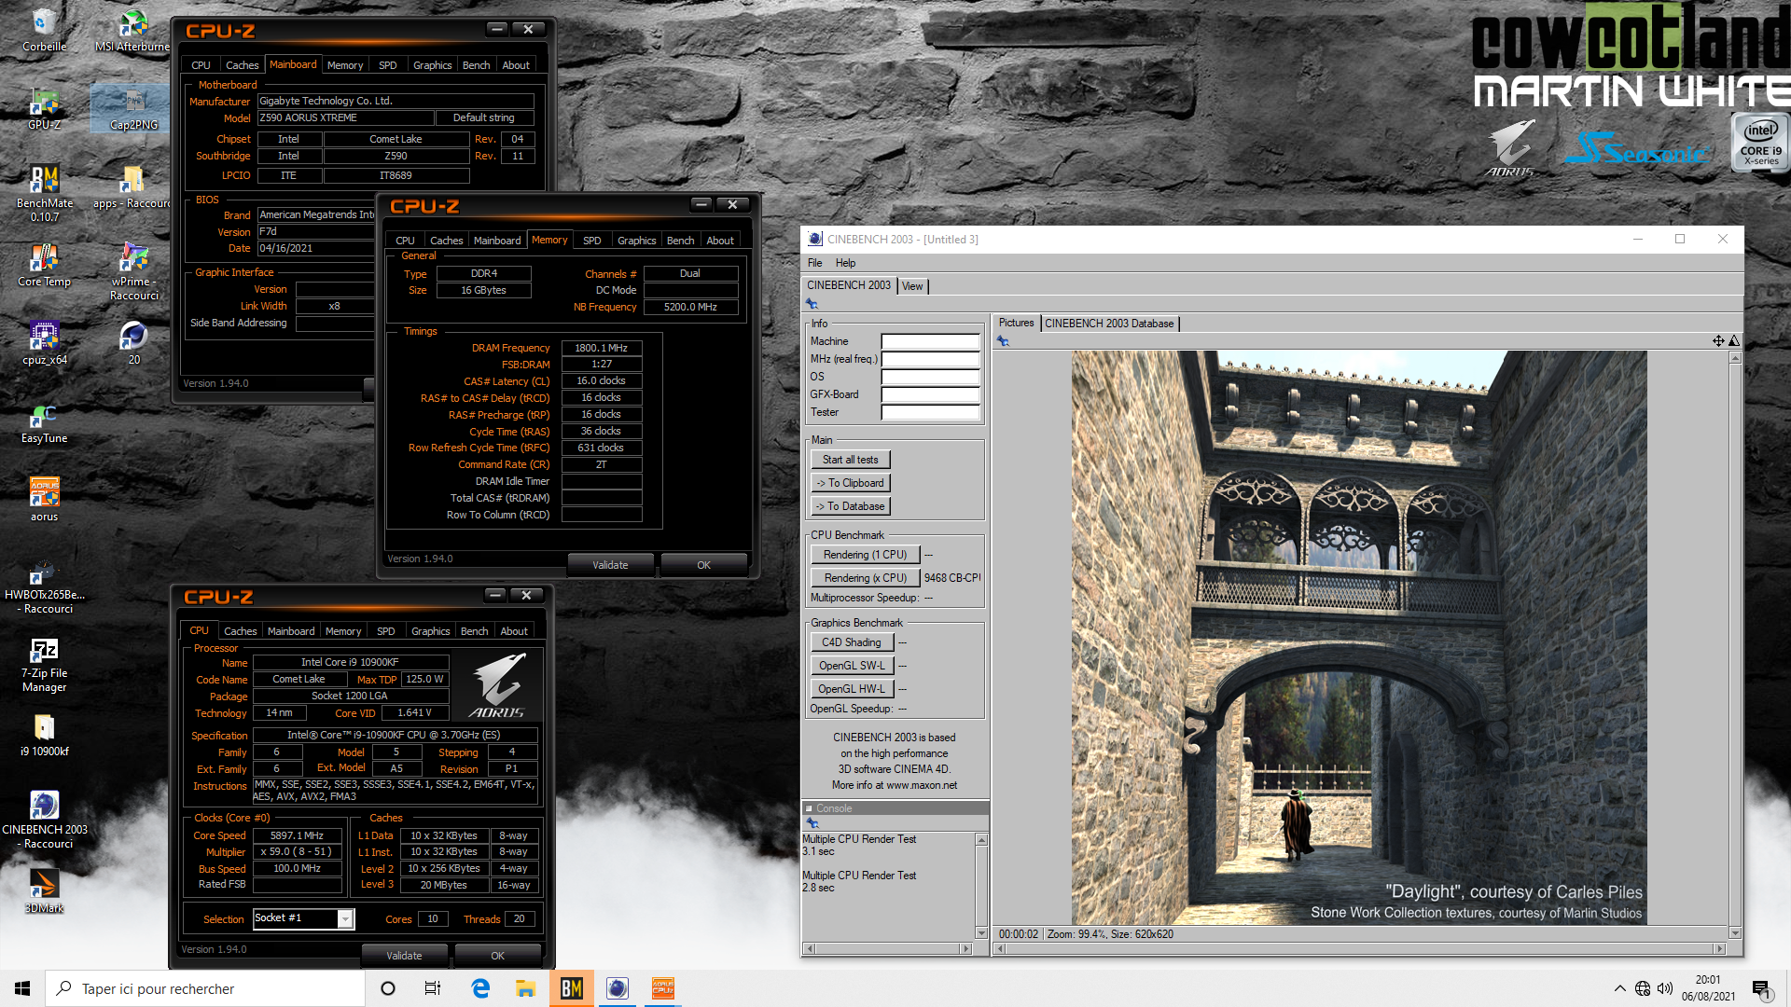
Task: Run the C4D Shading benchmark
Action: click(x=852, y=642)
